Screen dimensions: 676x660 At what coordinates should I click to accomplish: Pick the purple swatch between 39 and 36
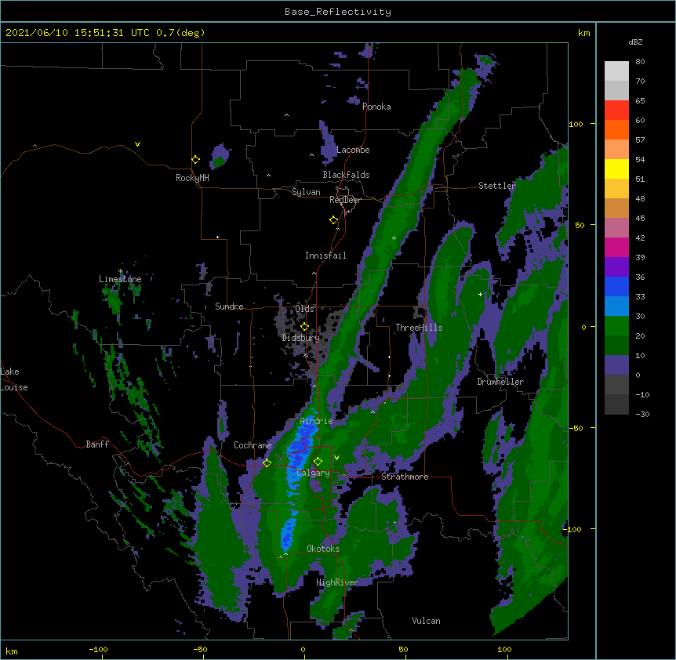coord(616,267)
